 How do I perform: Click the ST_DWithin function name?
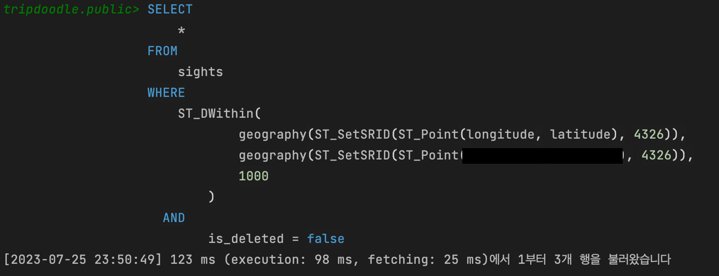(216, 113)
